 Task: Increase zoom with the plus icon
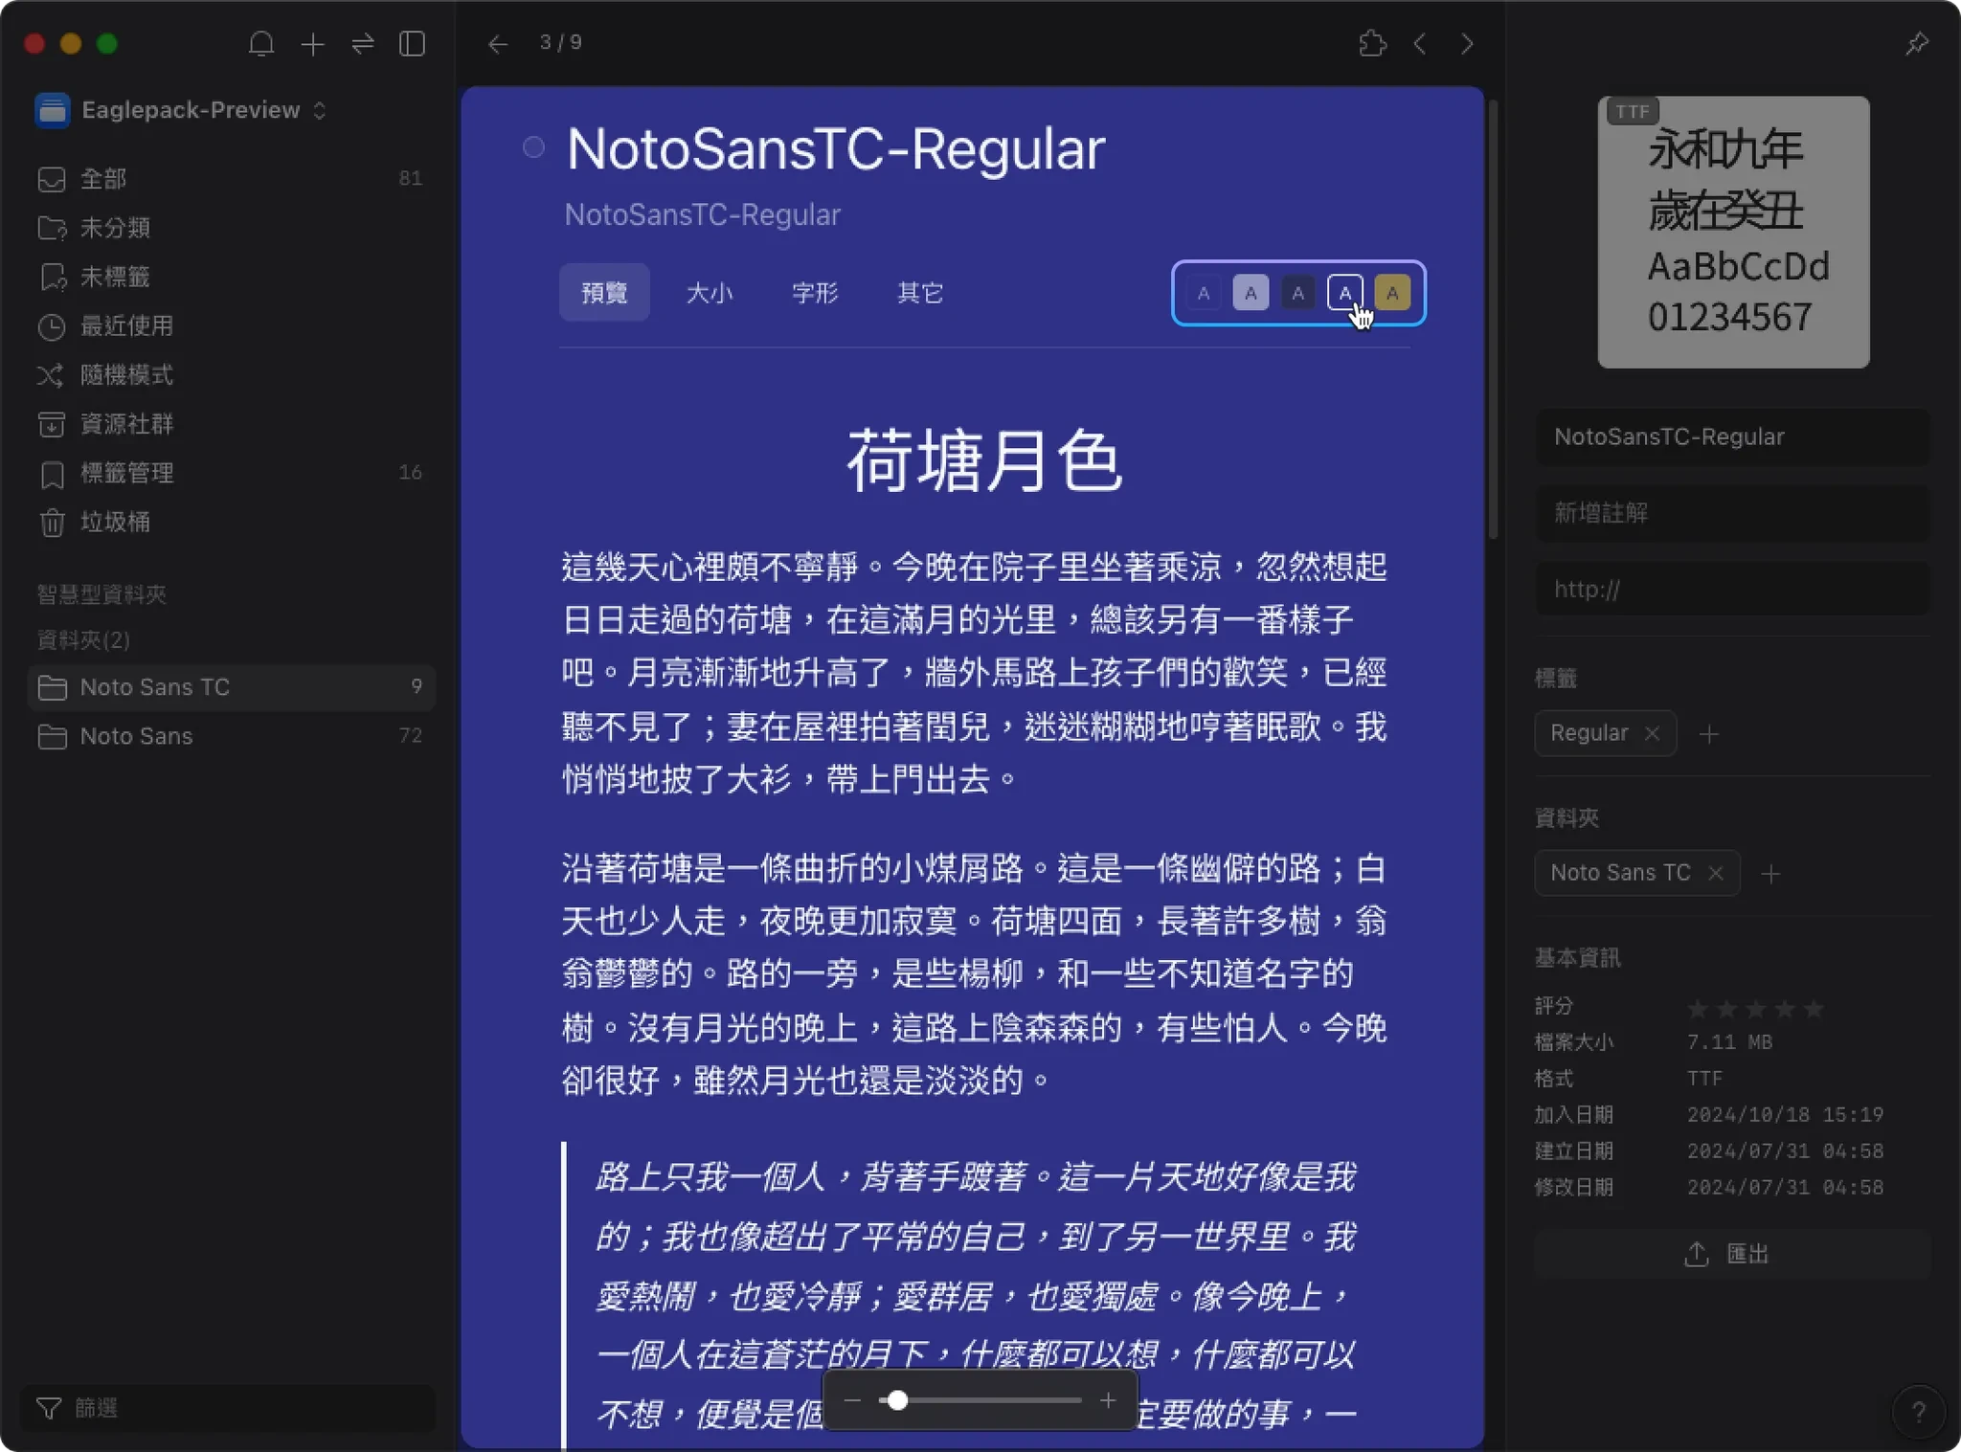coord(1108,1400)
